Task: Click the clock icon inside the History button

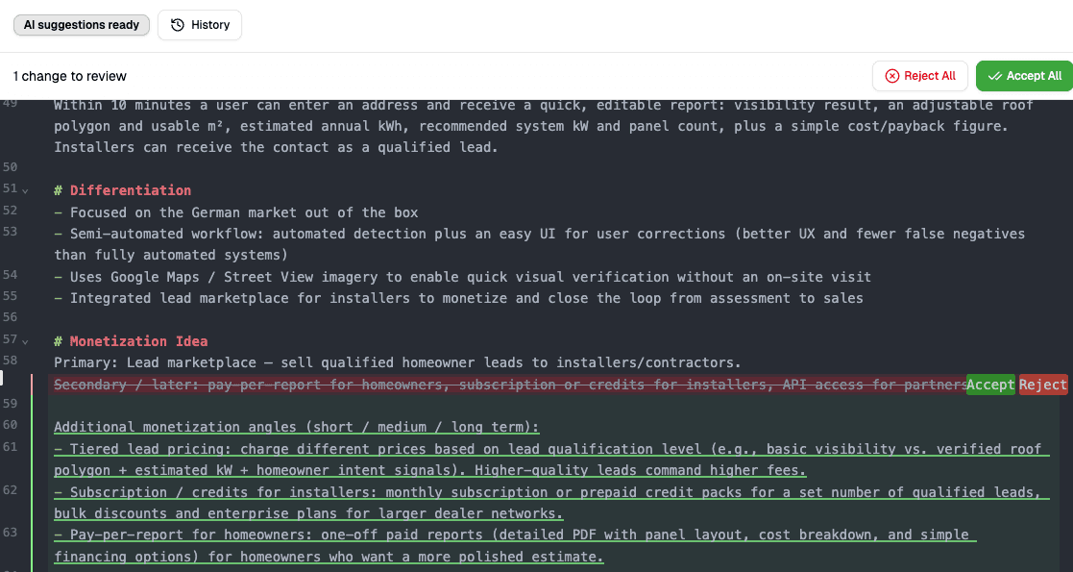Action: [176, 25]
